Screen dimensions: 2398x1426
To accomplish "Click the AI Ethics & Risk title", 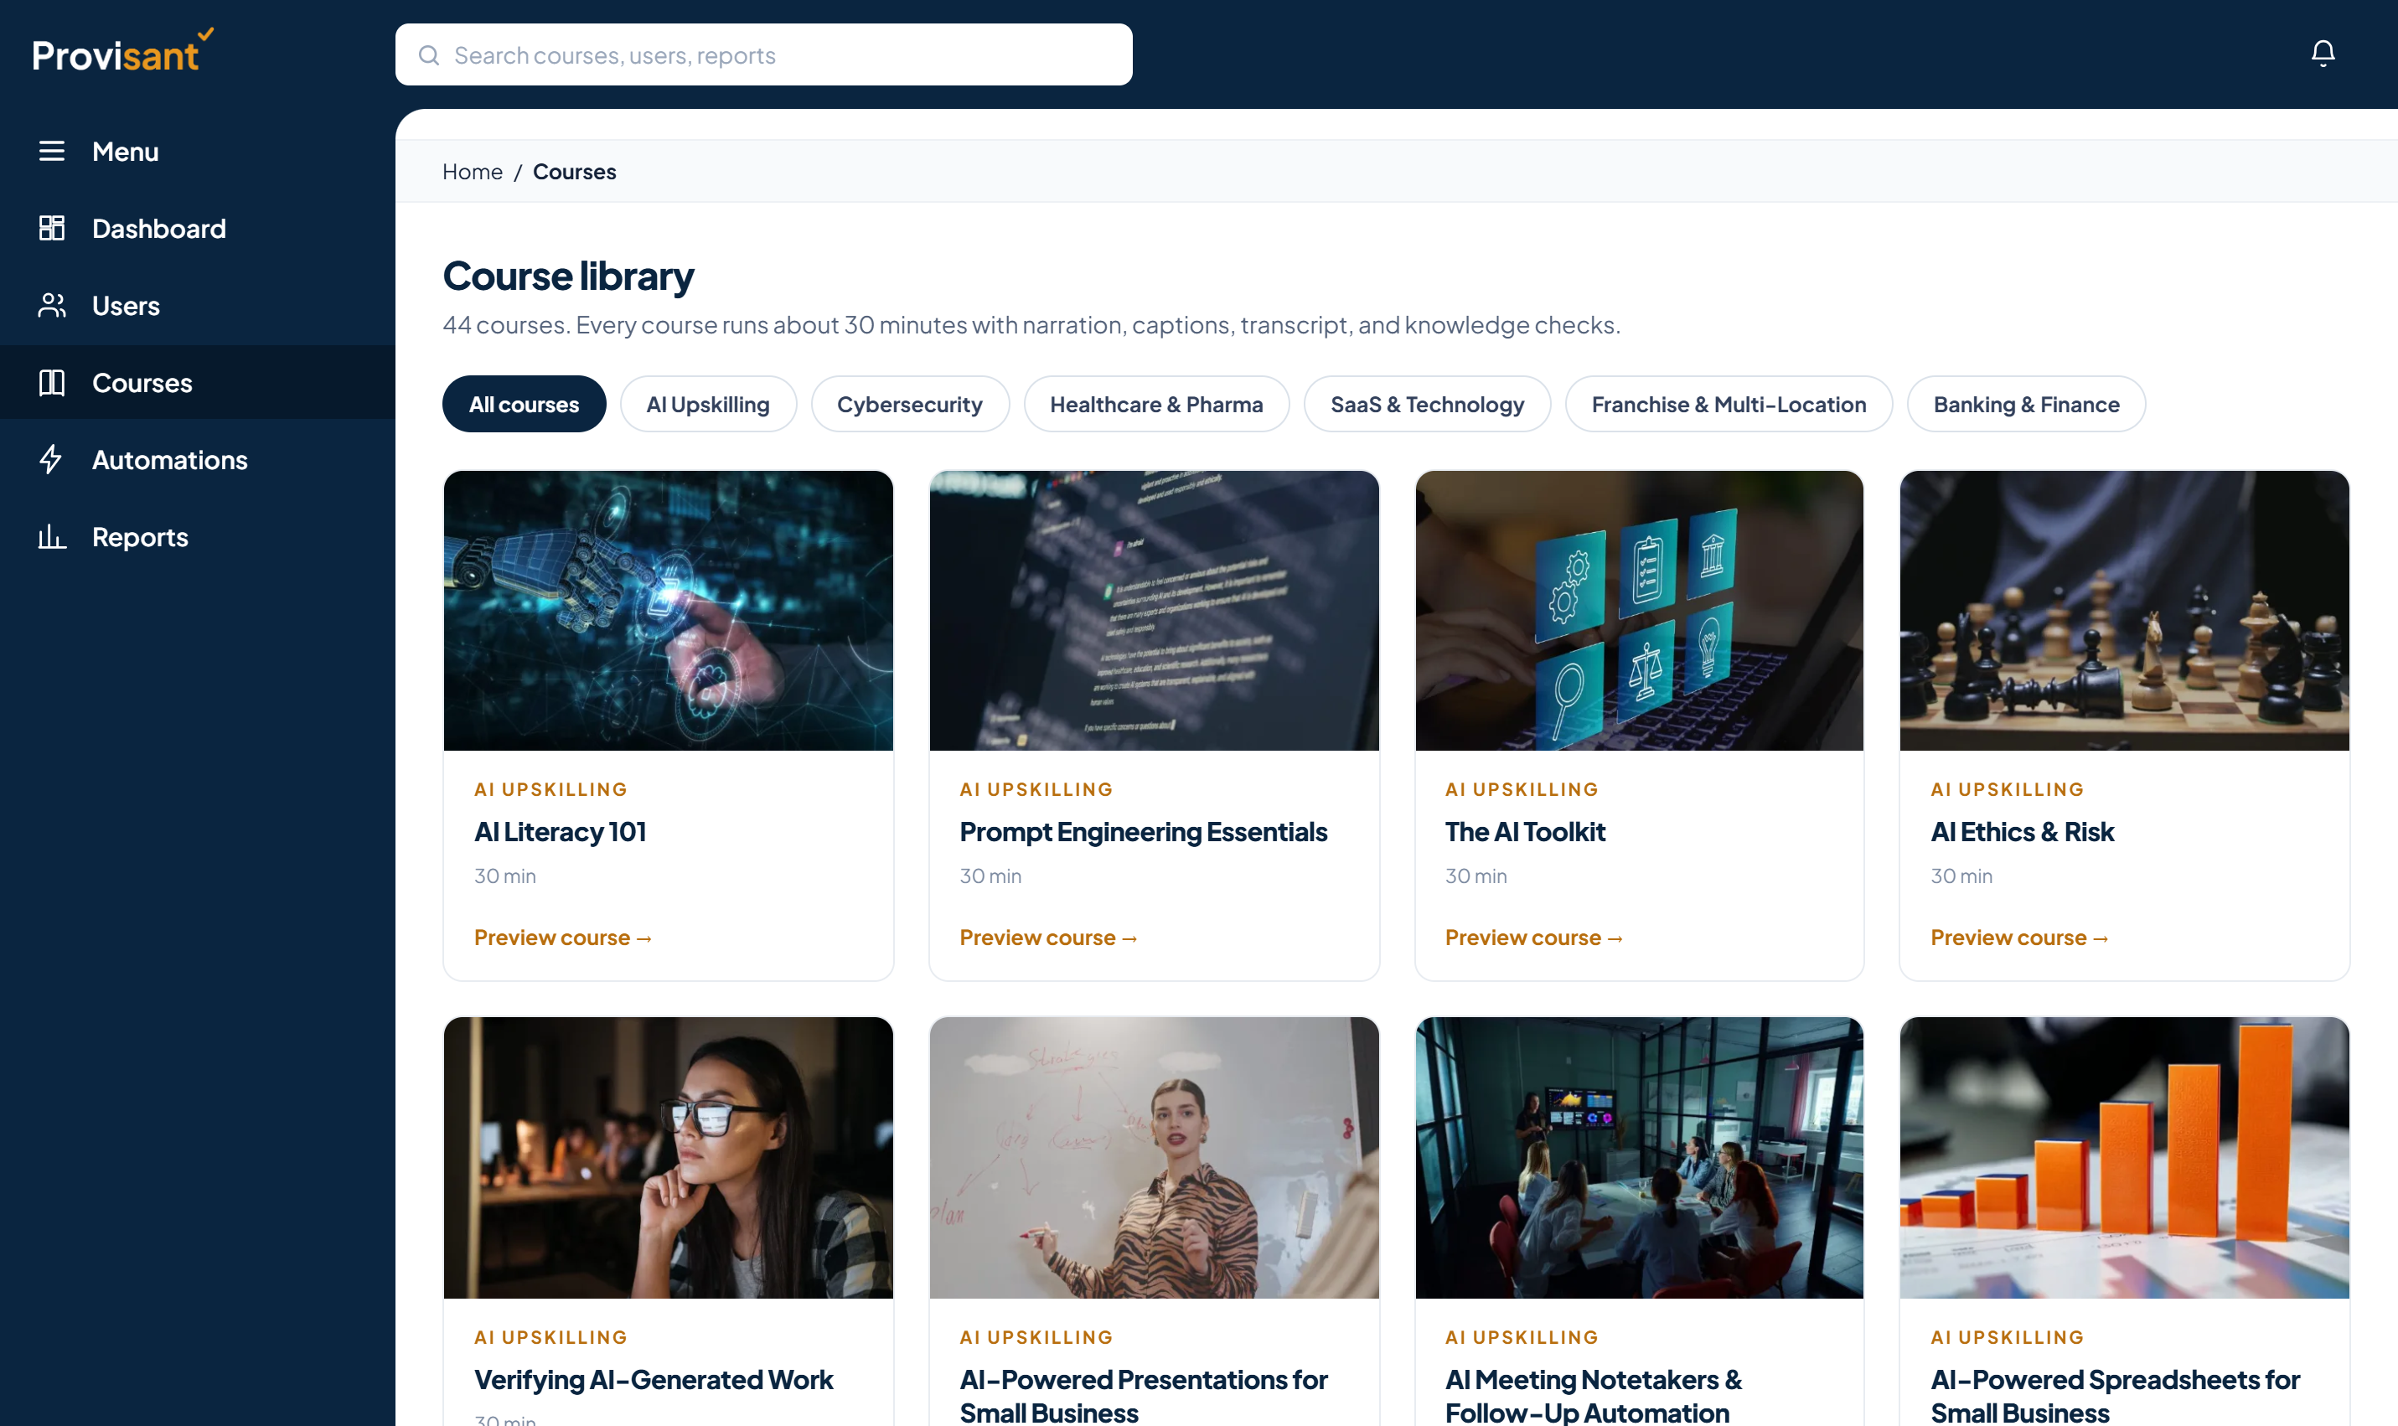I will coord(2023,831).
